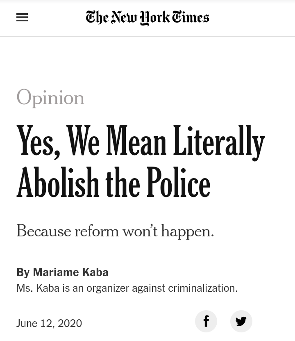
Task: Click the author bio about Ms. Kaba
Action: 127,288
